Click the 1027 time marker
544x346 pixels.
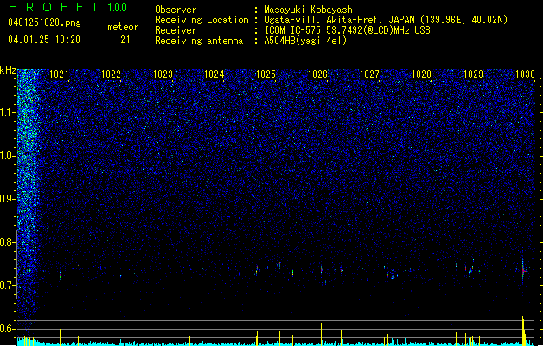(x=369, y=74)
